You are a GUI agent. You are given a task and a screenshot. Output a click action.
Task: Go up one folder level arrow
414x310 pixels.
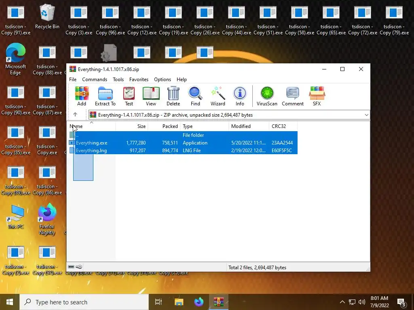(75, 114)
